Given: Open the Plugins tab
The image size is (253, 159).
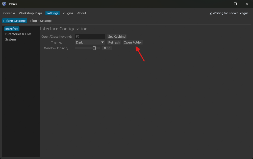Looking at the screenshot, I should click(x=68, y=13).
